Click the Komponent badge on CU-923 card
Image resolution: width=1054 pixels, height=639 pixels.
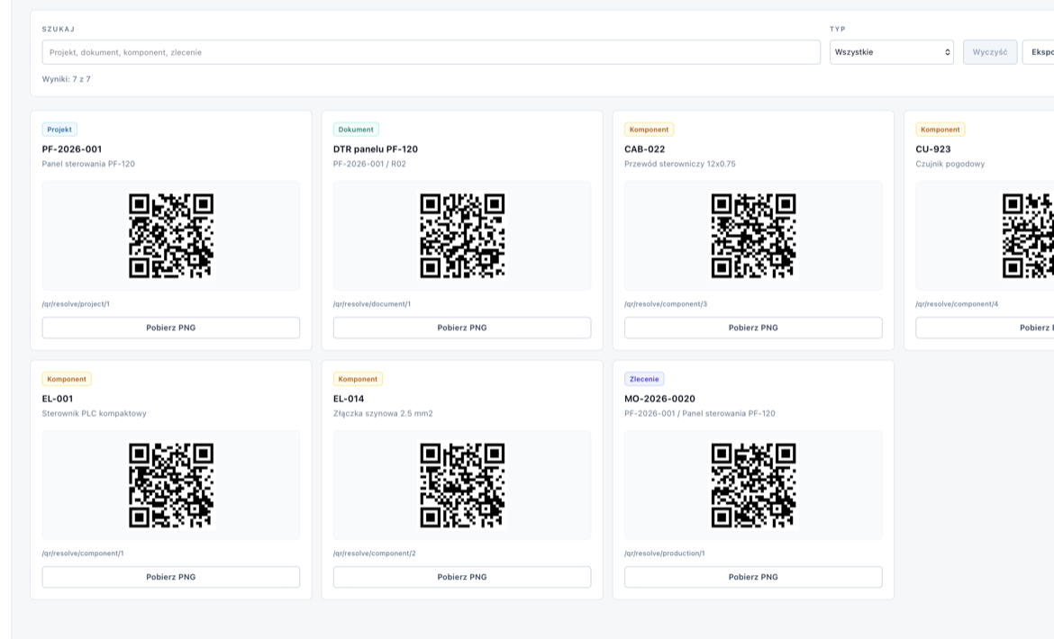940,130
